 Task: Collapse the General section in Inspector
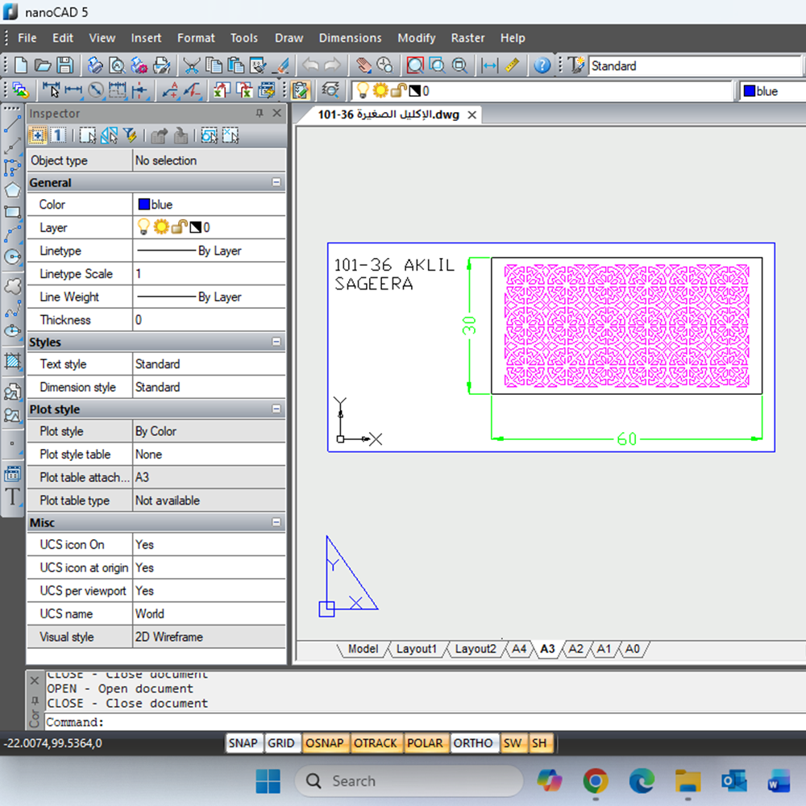tap(276, 183)
